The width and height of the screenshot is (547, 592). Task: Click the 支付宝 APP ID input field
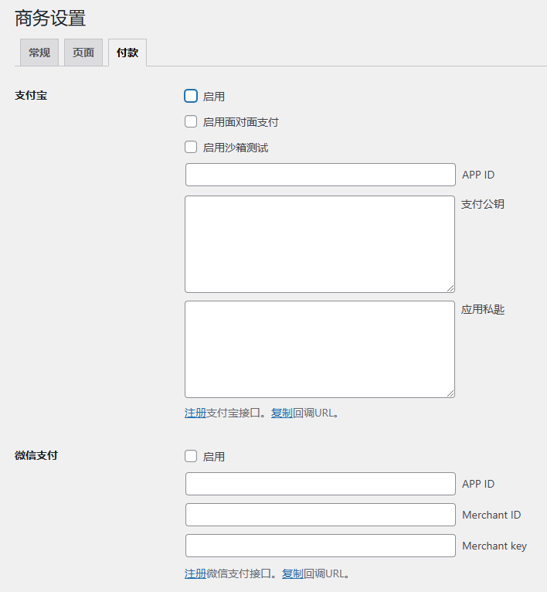click(320, 175)
